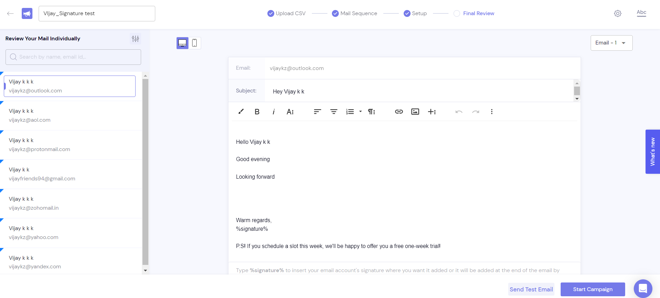The height and width of the screenshot is (298, 660).
Task: Set text alignment to center
Action: [334, 111]
